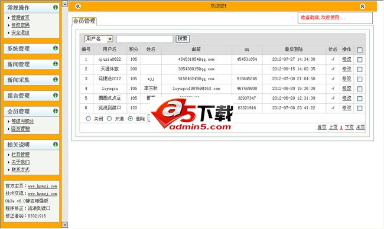Click 修改 for user 圈圈点点豆

[347, 98]
